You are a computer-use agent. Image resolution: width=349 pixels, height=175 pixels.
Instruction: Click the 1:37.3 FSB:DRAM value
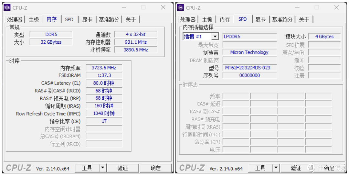104,75
